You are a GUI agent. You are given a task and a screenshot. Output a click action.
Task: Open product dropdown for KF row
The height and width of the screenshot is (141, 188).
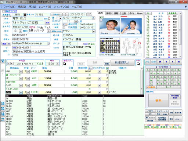[21, 79]
